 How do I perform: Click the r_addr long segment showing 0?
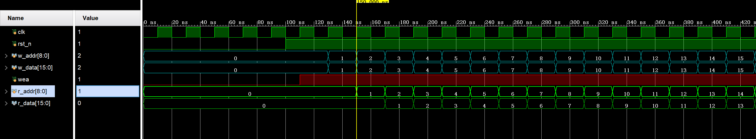click(x=250, y=92)
